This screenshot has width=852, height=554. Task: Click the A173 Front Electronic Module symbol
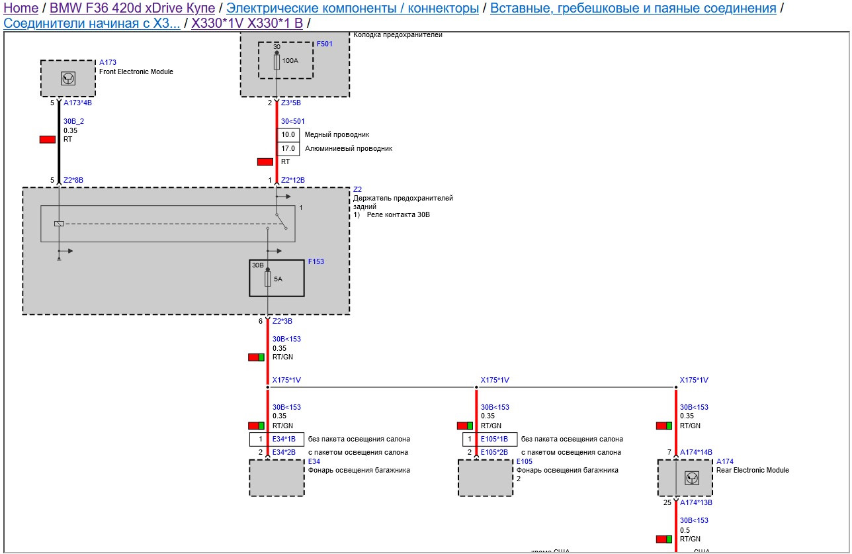(x=68, y=79)
